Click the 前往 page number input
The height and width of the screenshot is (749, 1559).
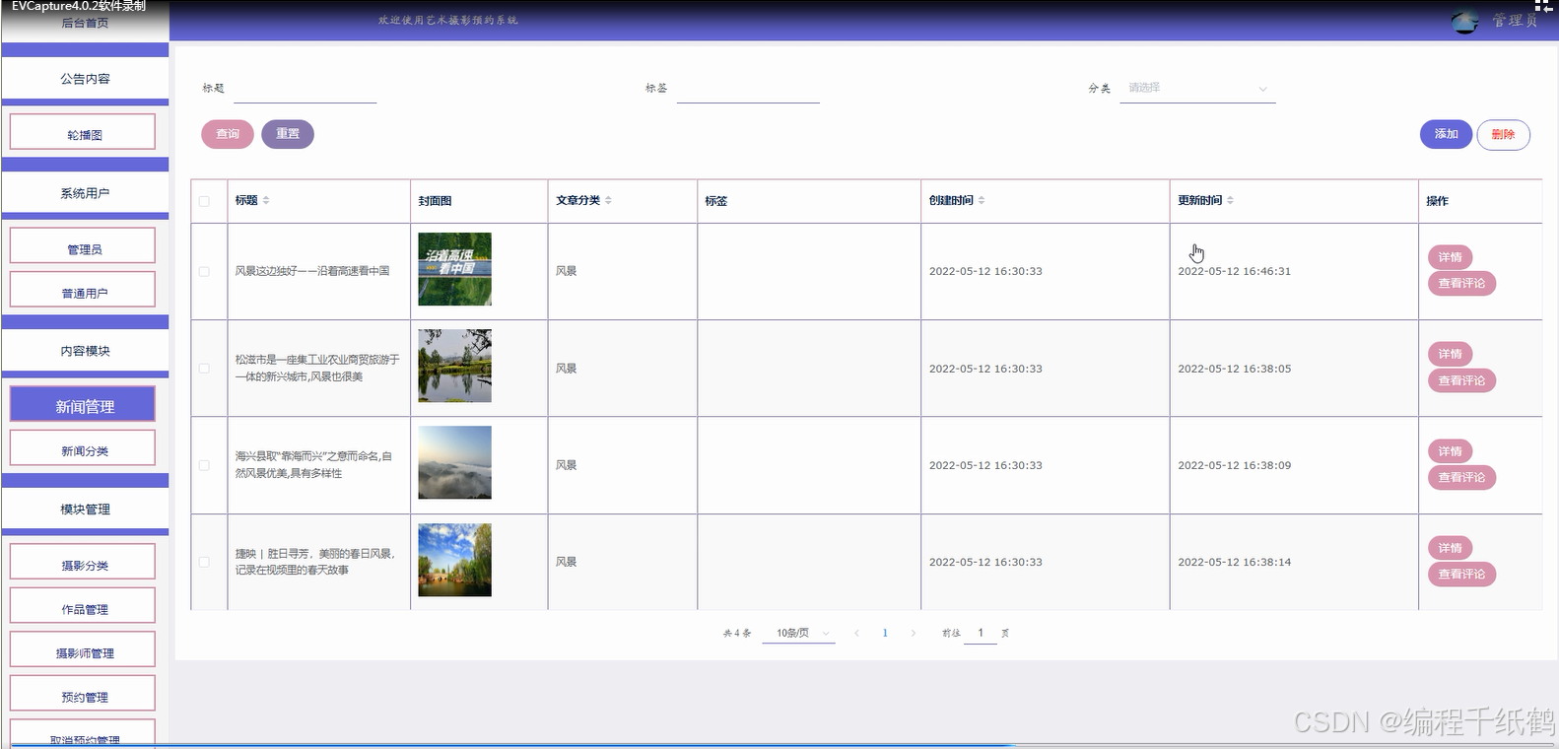click(x=981, y=633)
